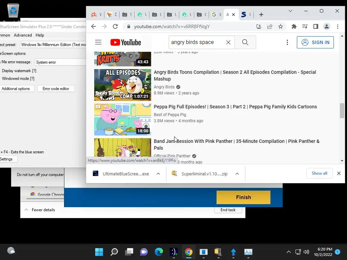Click End task in Task Manager
The height and width of the screenshot is (260, 347).
[228, 210]
